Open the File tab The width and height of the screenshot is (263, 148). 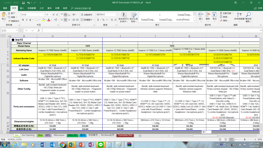point(5,8)
